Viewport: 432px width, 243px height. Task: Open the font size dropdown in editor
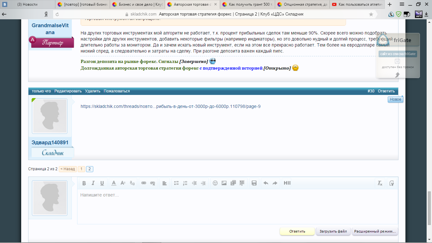click(x=123, y=183)
